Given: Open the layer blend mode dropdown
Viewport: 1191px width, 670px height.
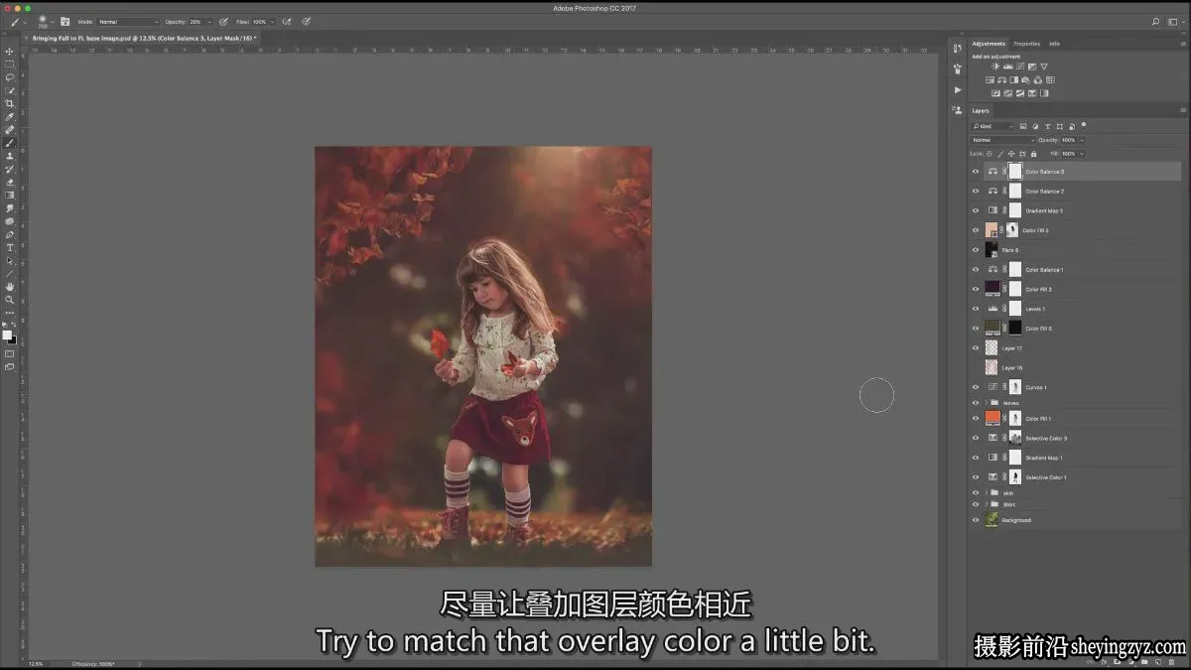Looking at the screenshot, I should [1002, 140].
